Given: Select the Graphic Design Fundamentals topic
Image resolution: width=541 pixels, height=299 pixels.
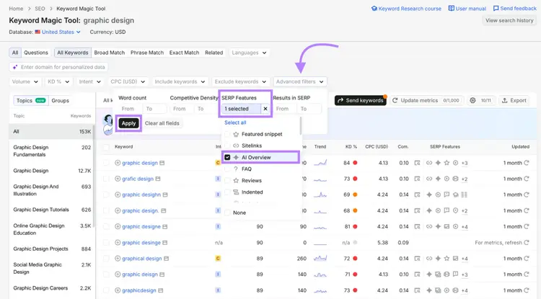Looking at the screenshot, I should click(x=52, y=151).
